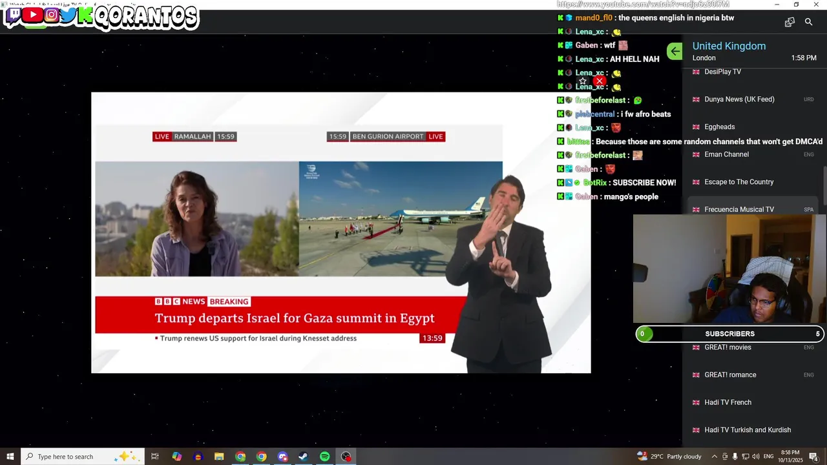
Task: Click the taskbar clock showing 8:58 PM
Action: point(790,457)
